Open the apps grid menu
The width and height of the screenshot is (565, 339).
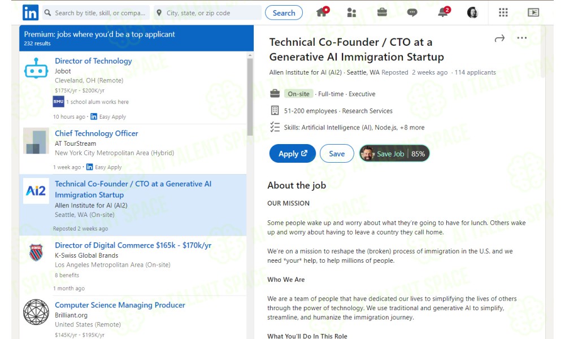(x=503, y=12)
